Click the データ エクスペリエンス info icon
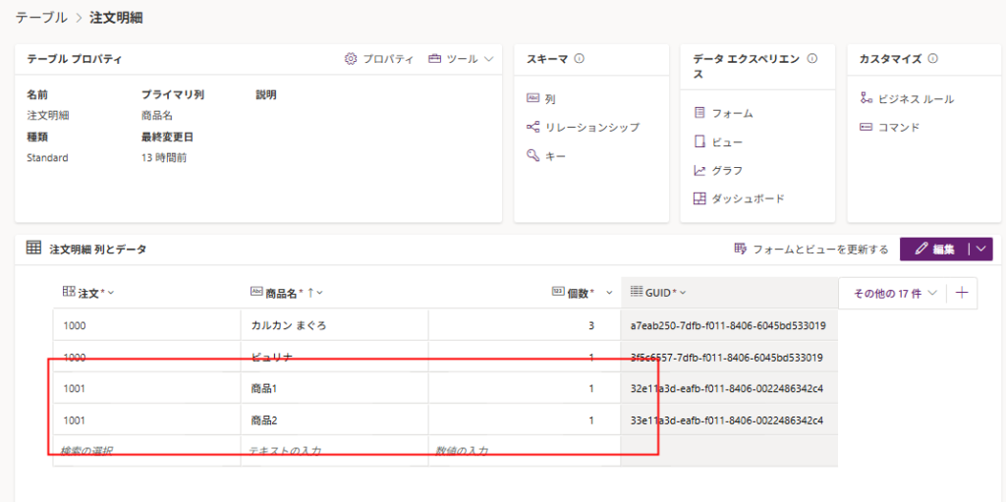The image size is (1006, 502). [x=811, y=59]
